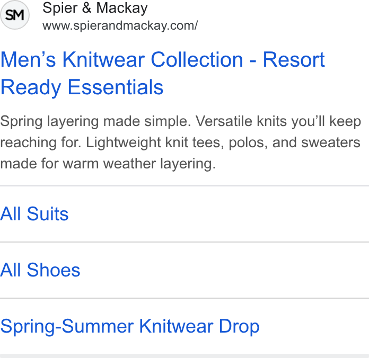Click the "Ready Essentials" headline line

click(82, 87)
